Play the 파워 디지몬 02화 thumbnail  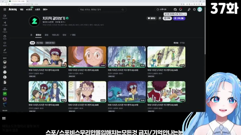(x=87, y=57)
